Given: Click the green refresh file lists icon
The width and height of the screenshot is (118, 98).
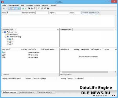Looking at the screenshot, I should (23, 8).
